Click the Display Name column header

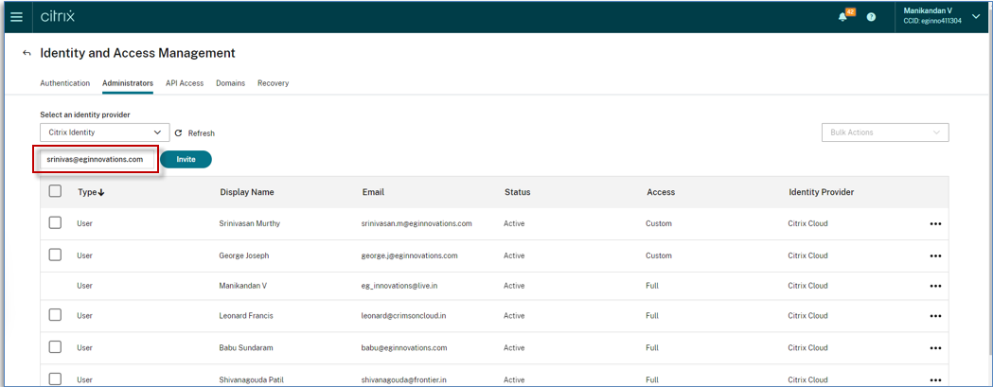pos(247,192)
